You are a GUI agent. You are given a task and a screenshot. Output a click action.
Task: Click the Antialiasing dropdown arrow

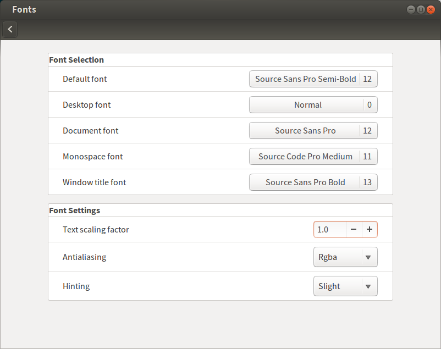tap(368, 257)
